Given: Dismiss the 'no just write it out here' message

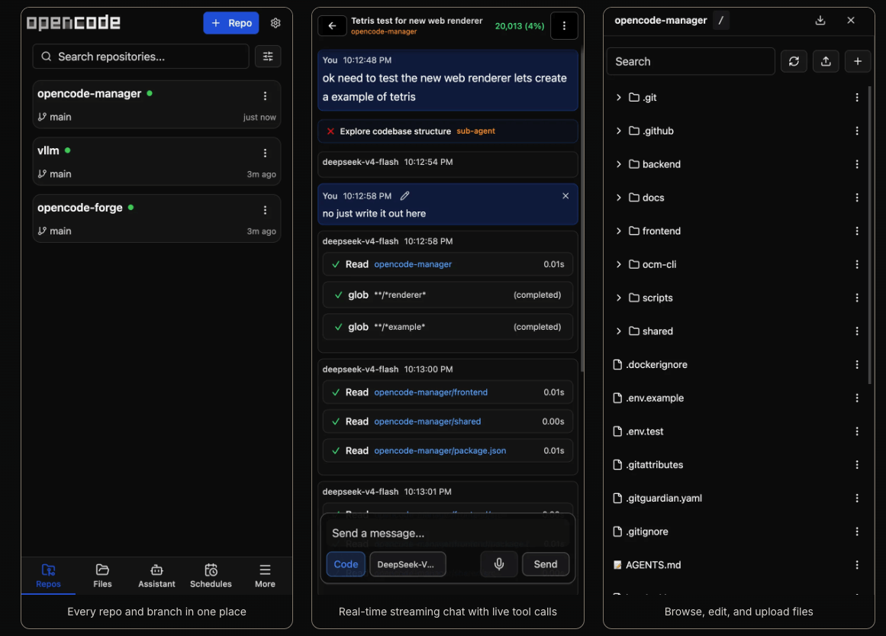Looking at the screenshot, I should click(x=565, y=195).
